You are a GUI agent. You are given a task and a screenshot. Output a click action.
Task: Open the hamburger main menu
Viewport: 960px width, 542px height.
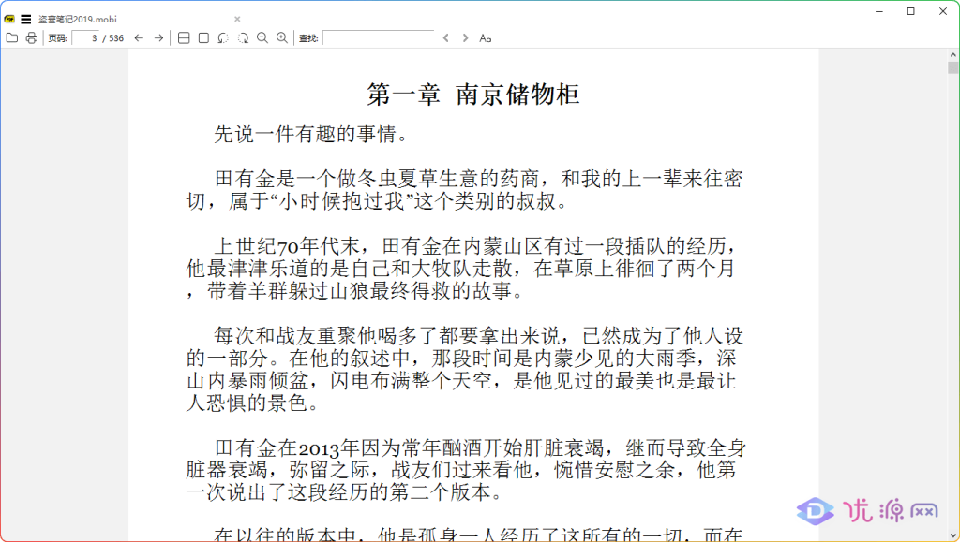tap(25, 19)
